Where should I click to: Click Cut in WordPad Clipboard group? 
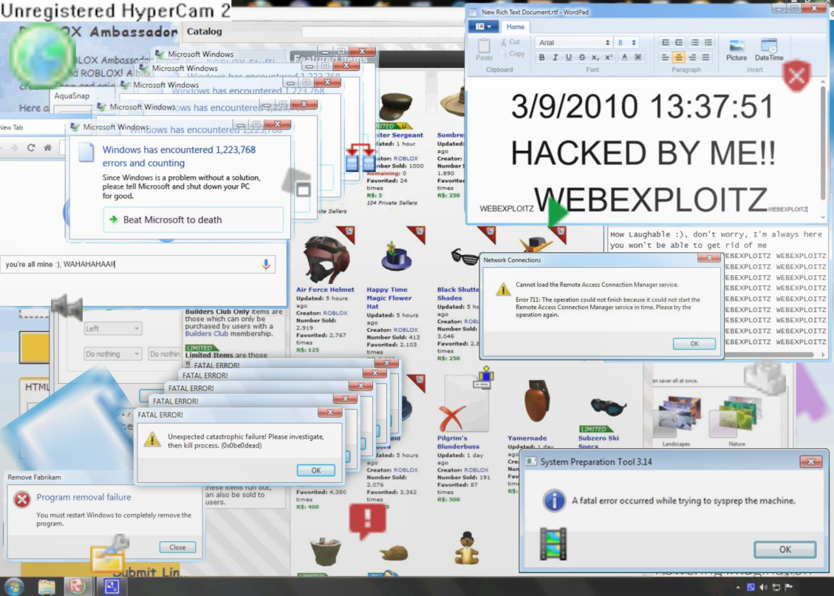pyautogui.click(x=510, y=41)
